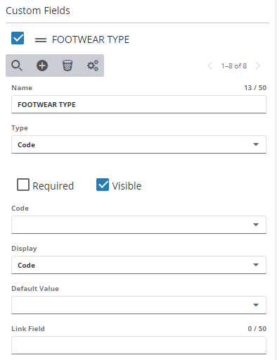Viewport: 277px width, 360px height.
Task: Delete field using the trash can icon
Action: (67, 66)
